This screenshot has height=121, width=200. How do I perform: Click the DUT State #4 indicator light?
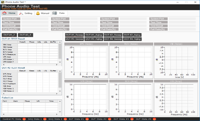pos(154,119)
